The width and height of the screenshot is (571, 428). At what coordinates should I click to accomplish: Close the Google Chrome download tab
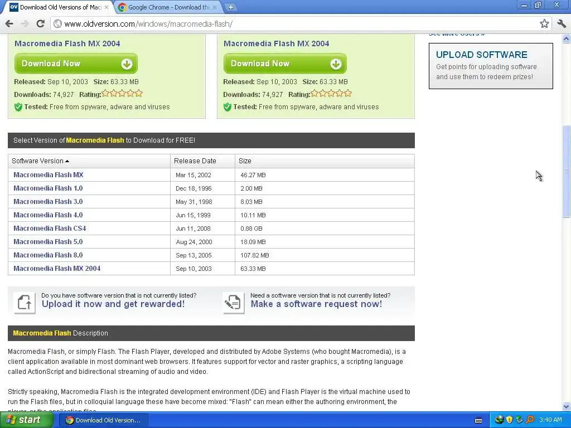pos(215,7)
